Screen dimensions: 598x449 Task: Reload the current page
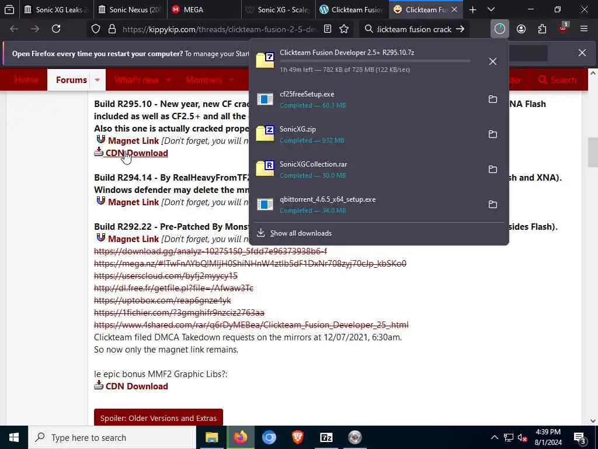(56, 29)
